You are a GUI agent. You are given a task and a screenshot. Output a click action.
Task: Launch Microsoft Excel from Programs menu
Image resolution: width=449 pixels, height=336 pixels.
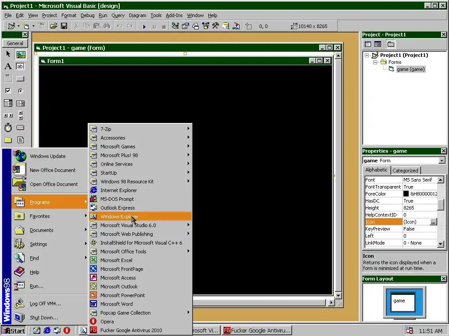(x=140, y=260)
